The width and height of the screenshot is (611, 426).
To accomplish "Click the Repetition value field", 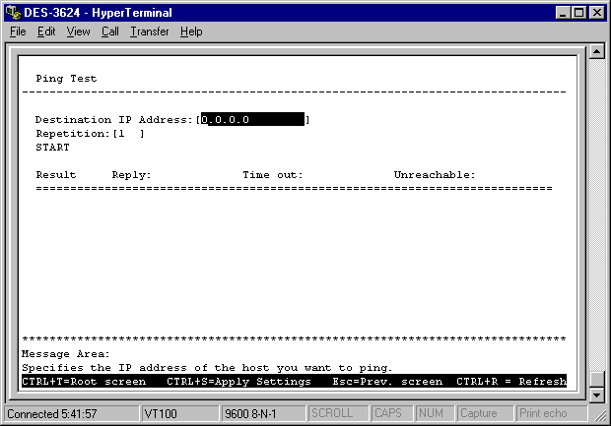I will [x=128, y=133].
